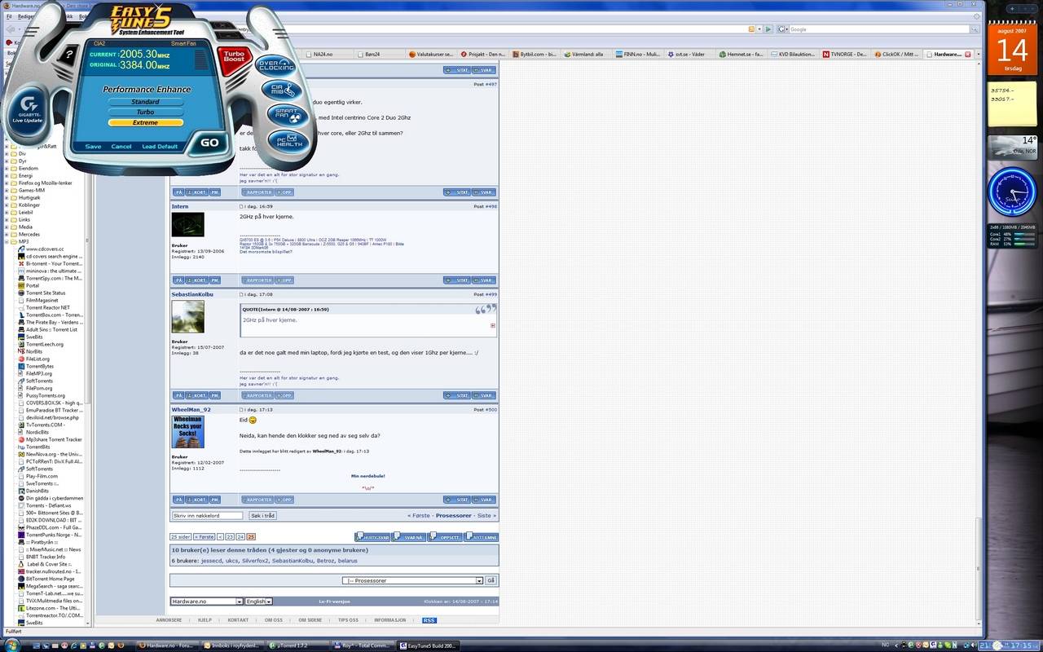Click Load Default in EasyTune5
Screen dimensions: 1043x652
coord(160,147)
